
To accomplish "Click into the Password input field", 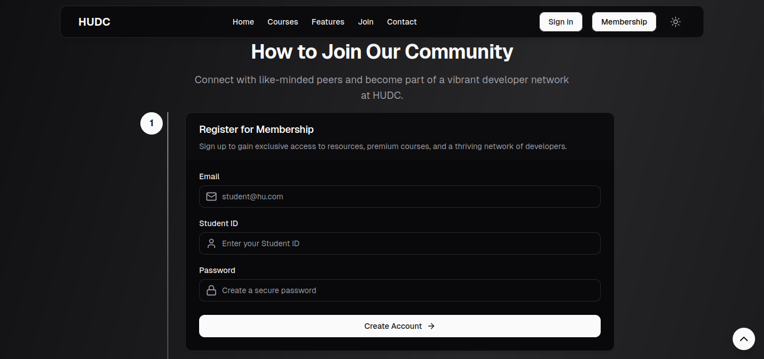I will click(x=408, y=290).
